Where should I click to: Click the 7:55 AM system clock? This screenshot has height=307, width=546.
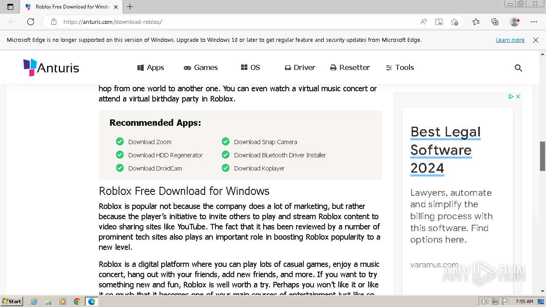(524, 301)
